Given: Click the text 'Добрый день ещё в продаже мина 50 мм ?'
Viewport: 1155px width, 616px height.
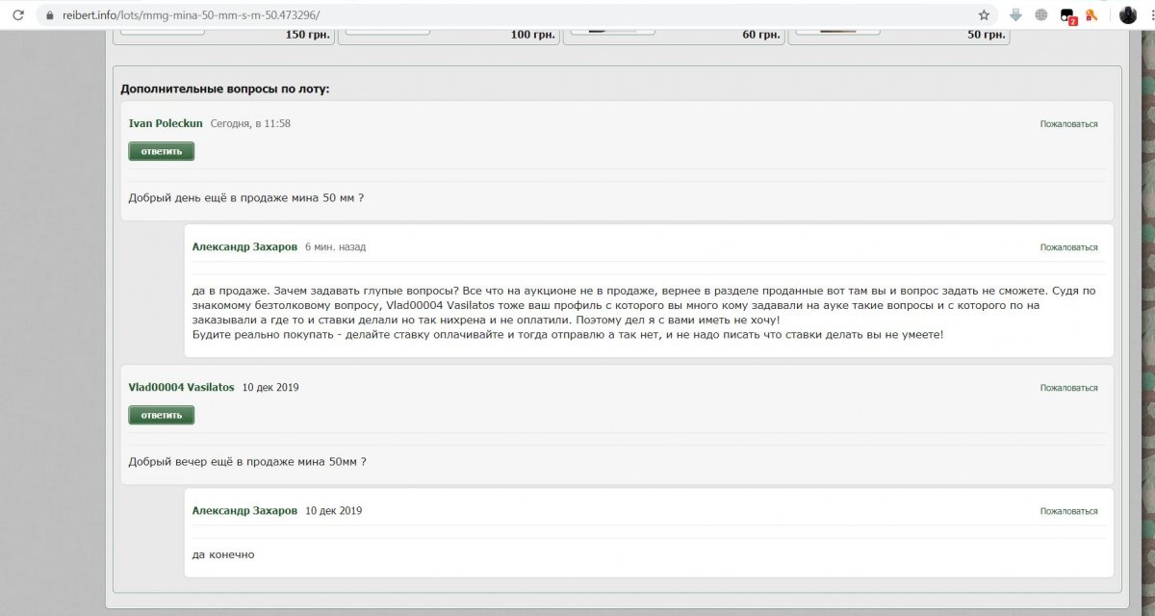Looking at the screenshot, I should point(246,198).
